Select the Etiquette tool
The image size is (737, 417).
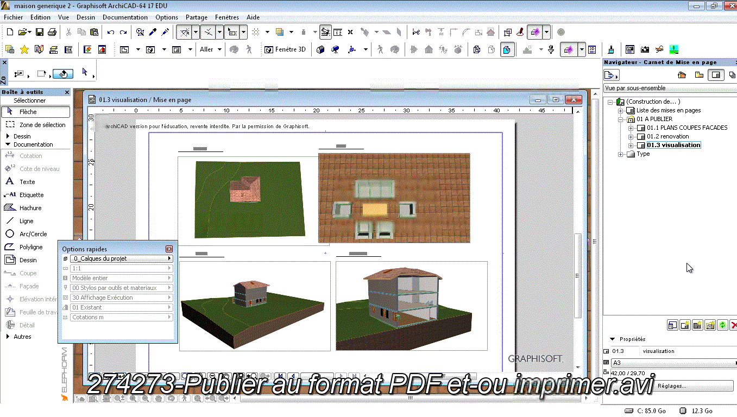click(36, 195)
